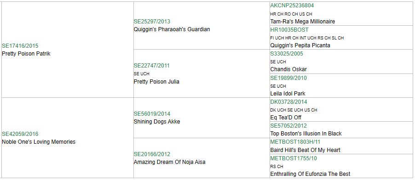
Task: Open registration link SE42059/2016
Action: 20,134
